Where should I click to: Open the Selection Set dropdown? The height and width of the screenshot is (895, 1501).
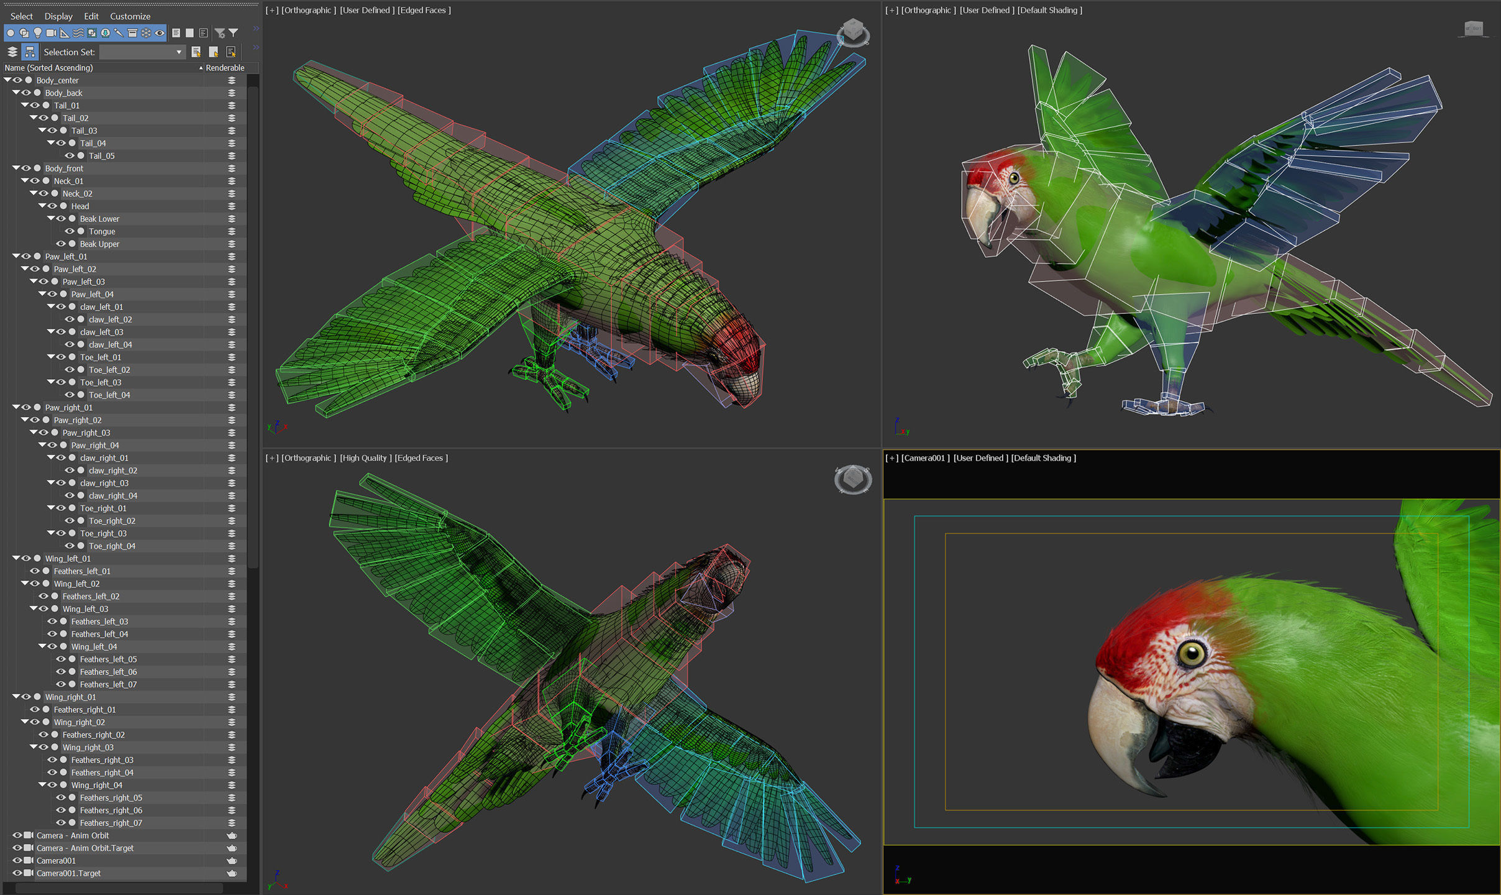pos(142,52)
